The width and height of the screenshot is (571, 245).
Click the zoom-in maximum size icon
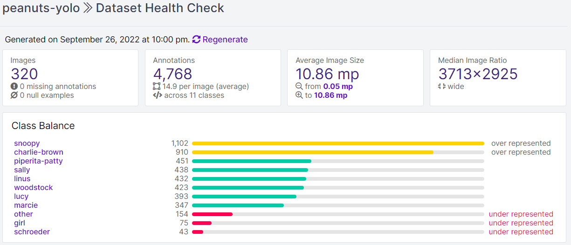tap(299, 95)
